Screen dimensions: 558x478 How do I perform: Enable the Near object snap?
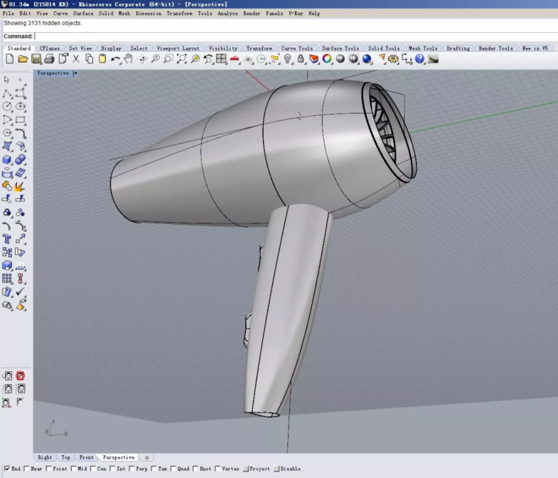point(27,469)
